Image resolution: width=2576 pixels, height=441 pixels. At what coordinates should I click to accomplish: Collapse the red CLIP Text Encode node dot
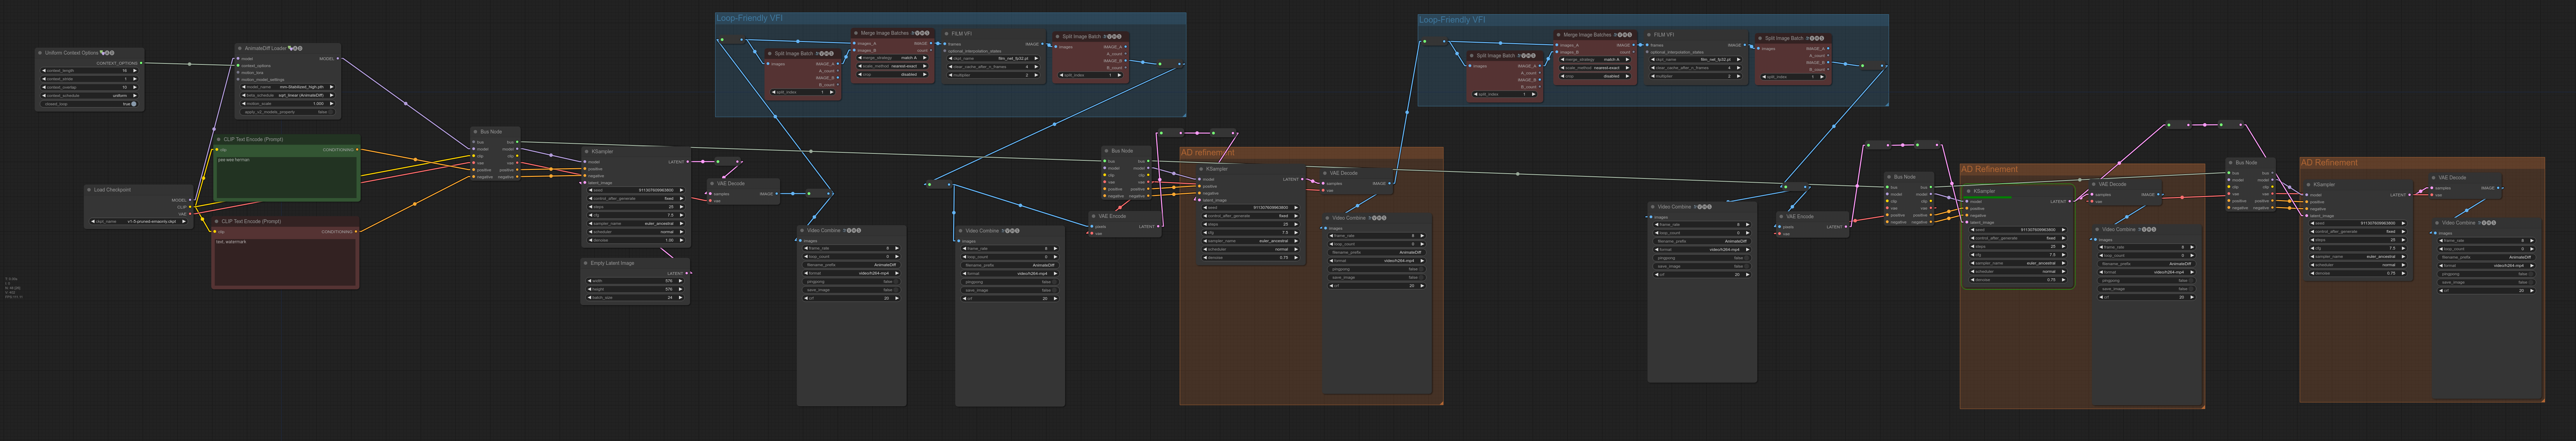point(217,221)
